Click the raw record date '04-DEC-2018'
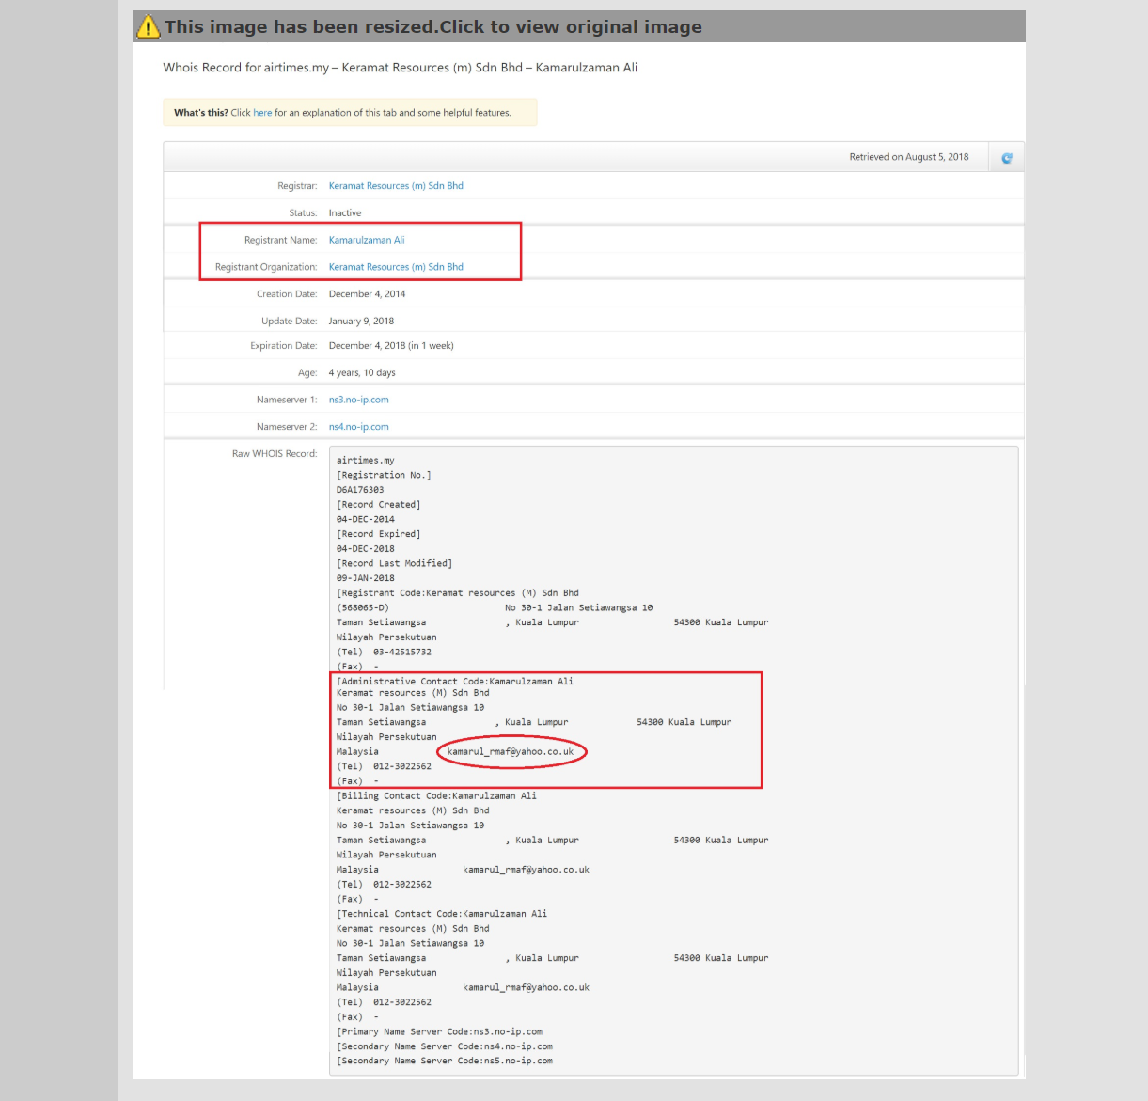The image size is (1148, 1101). [x=366, y=549]
